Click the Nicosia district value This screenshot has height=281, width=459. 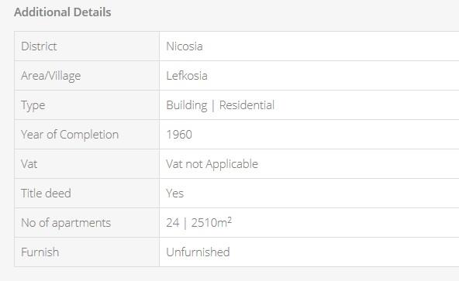[x=185, y=46]
